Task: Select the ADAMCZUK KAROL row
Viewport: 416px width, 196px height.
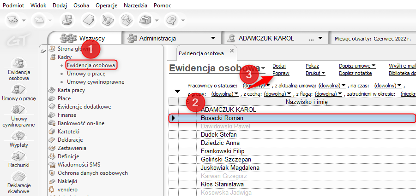Action: pos(292,110)
